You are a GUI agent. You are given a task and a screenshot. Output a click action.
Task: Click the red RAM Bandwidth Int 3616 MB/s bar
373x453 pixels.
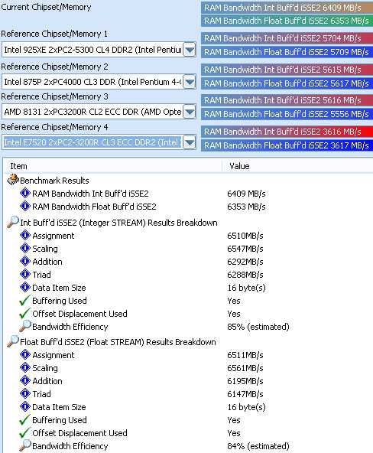coord(287,132)
